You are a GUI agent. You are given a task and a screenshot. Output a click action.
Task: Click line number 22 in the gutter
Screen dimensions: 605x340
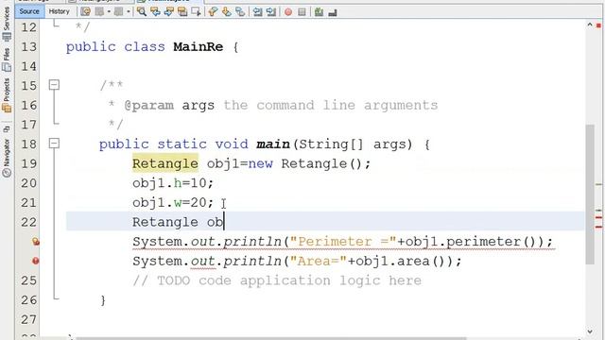point(28,222)
